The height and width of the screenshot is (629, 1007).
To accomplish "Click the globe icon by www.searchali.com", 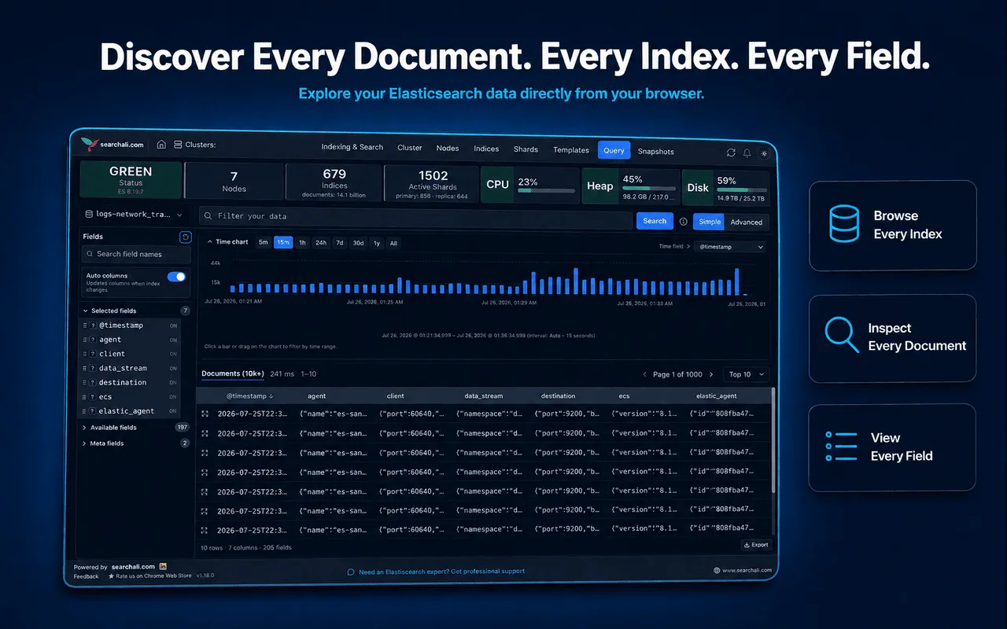I will point(717,570).
